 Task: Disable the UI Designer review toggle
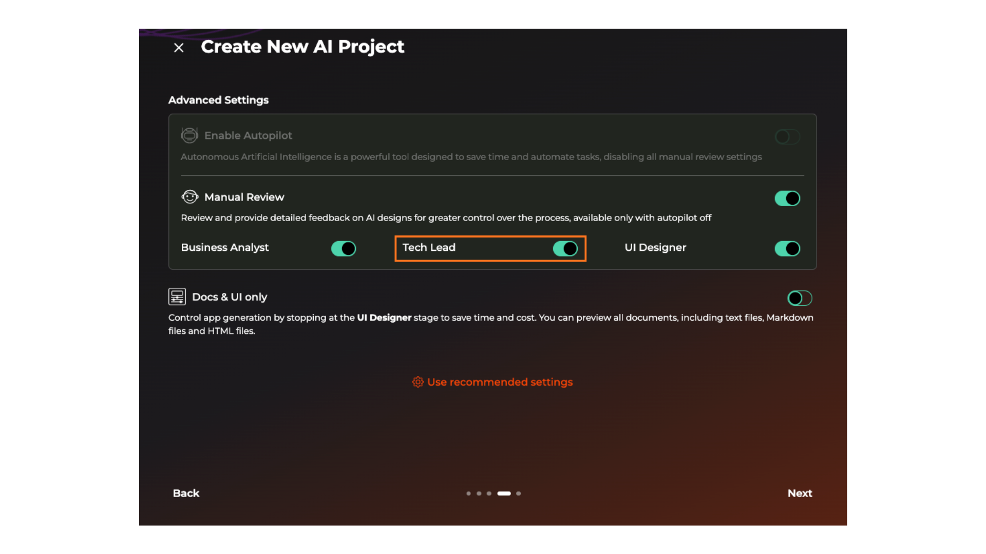coord(787,249)
